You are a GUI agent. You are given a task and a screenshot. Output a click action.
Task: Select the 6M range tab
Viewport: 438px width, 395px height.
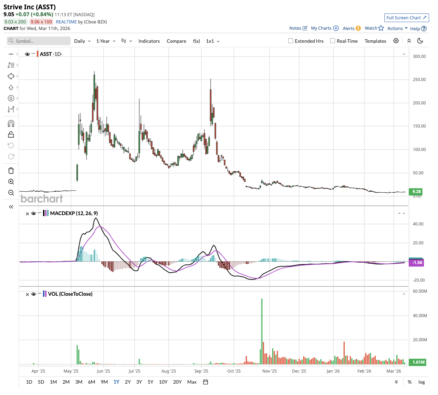pos(91,382)
